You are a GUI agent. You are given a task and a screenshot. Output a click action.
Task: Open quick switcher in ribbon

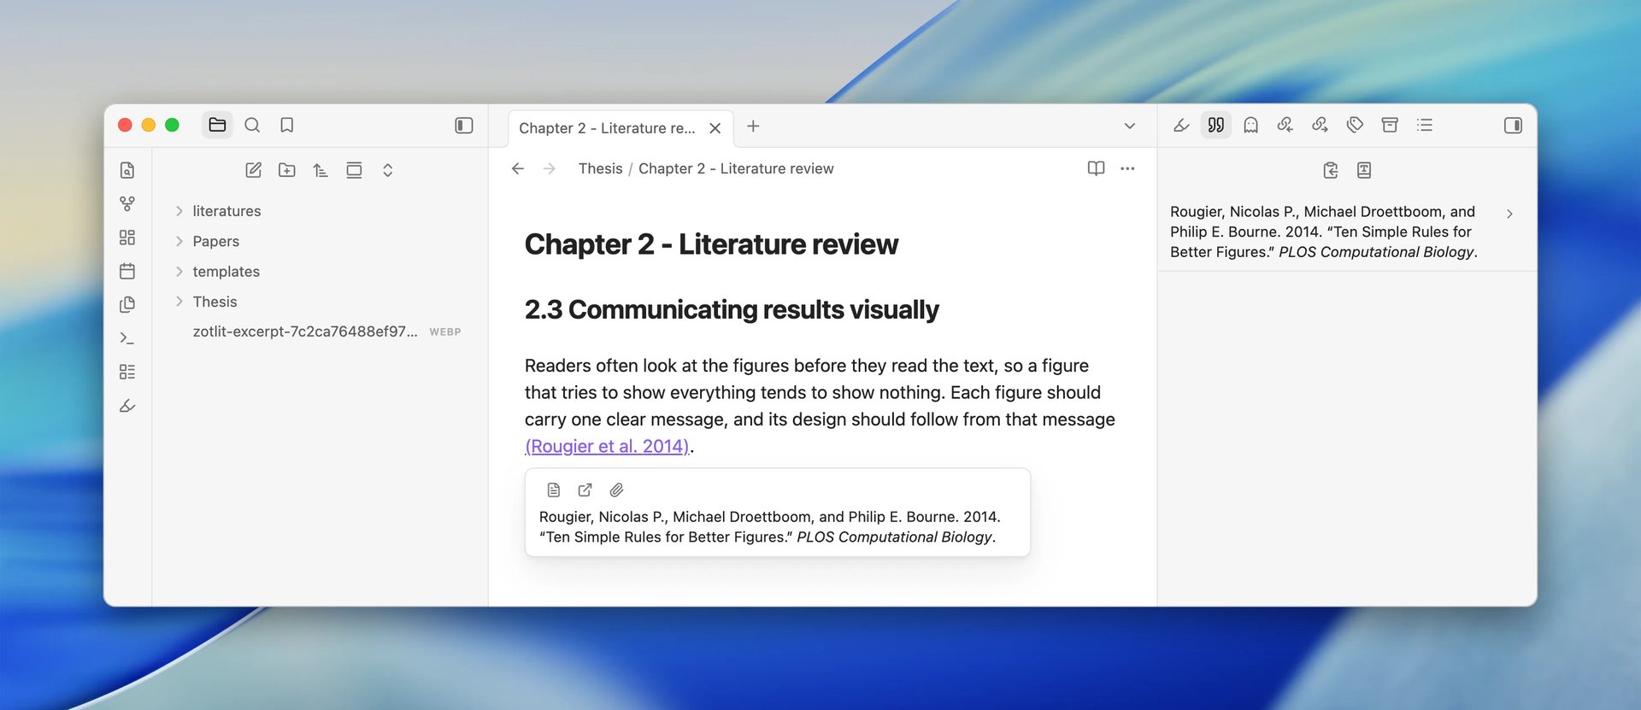coord(127,170)
